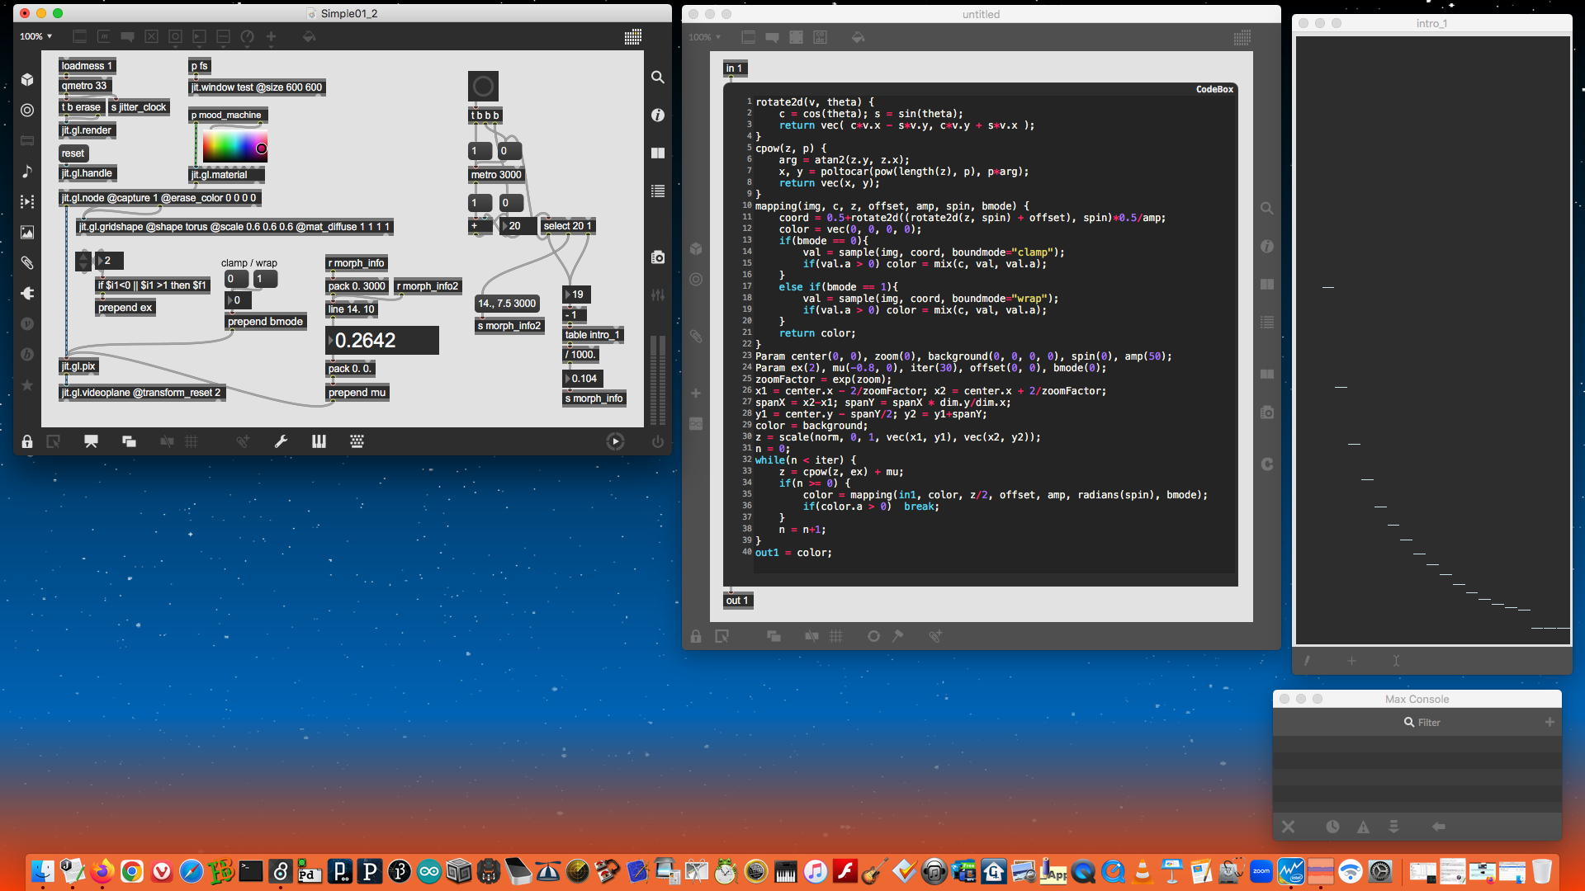Viewport: 1585px width, 891px height.
Task: Click the reset message button
Action: pyautogui.click(x=73, y=153)
